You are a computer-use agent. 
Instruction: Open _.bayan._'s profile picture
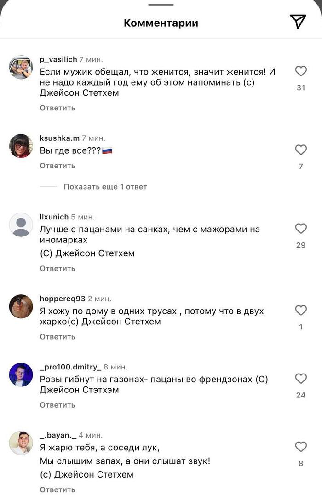pyautogui.click(x=21, y=443)
